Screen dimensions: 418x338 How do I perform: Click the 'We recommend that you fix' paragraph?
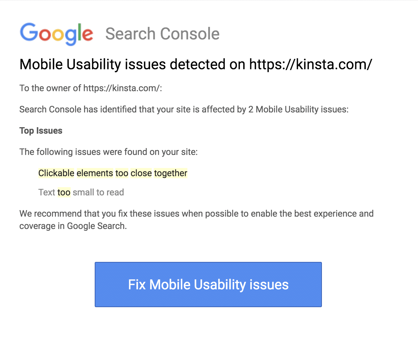(196, 214)
